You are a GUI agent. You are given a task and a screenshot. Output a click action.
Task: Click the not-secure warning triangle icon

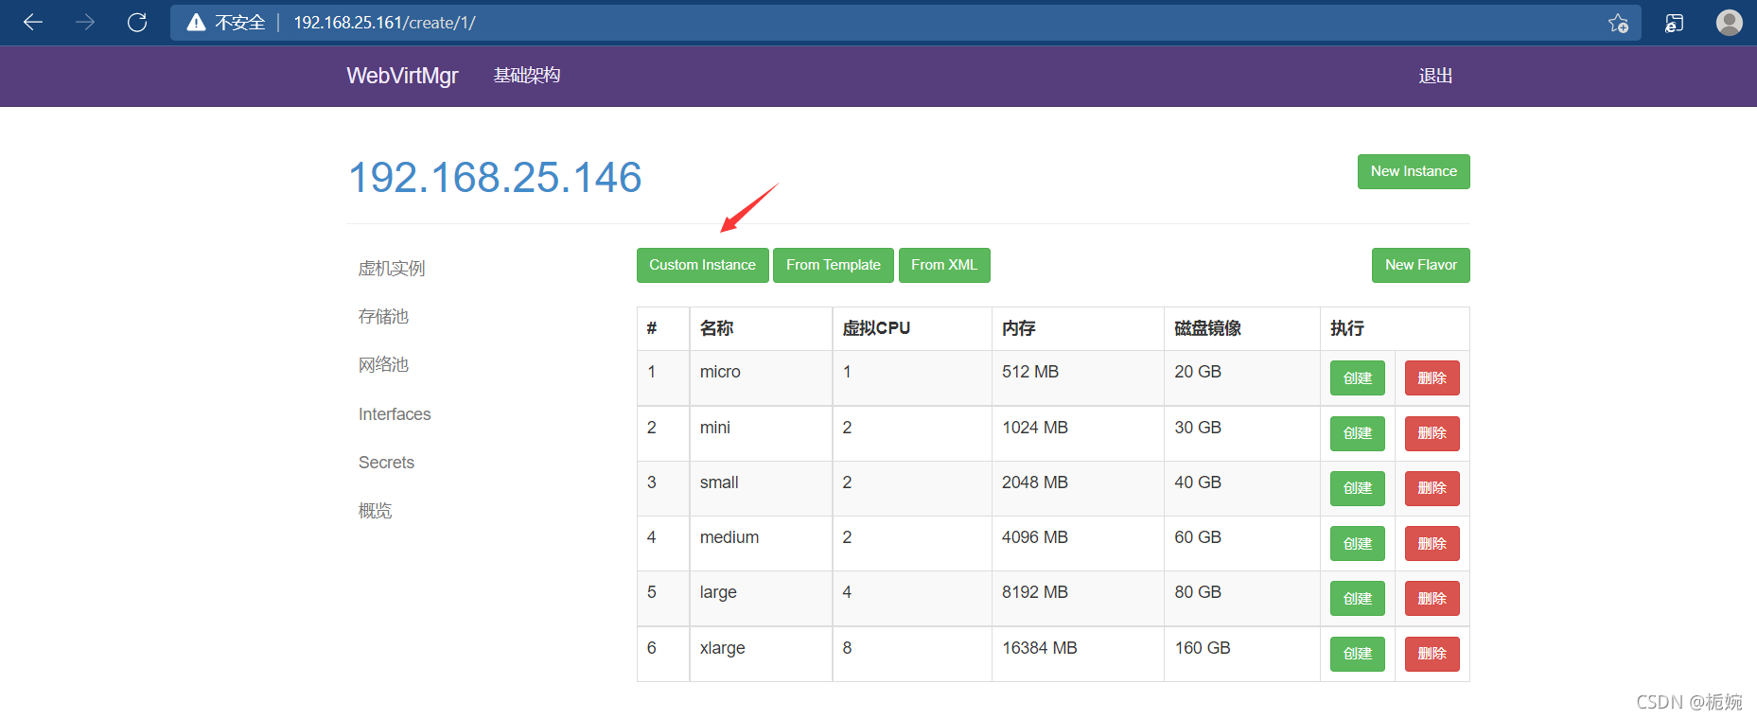(x=196, y=23)
